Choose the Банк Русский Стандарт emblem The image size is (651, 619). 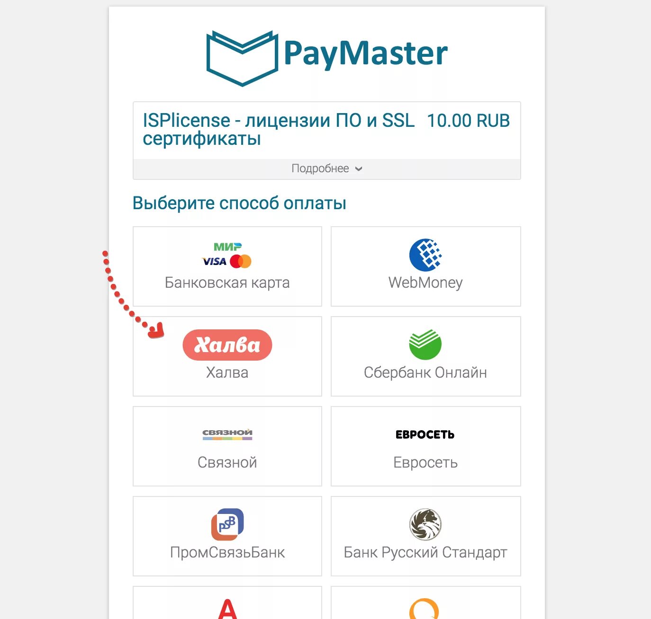[425, 524]
